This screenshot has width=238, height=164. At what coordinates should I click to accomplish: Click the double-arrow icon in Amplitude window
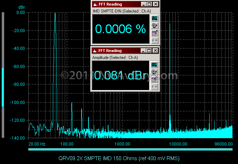(x=154, y=87)
